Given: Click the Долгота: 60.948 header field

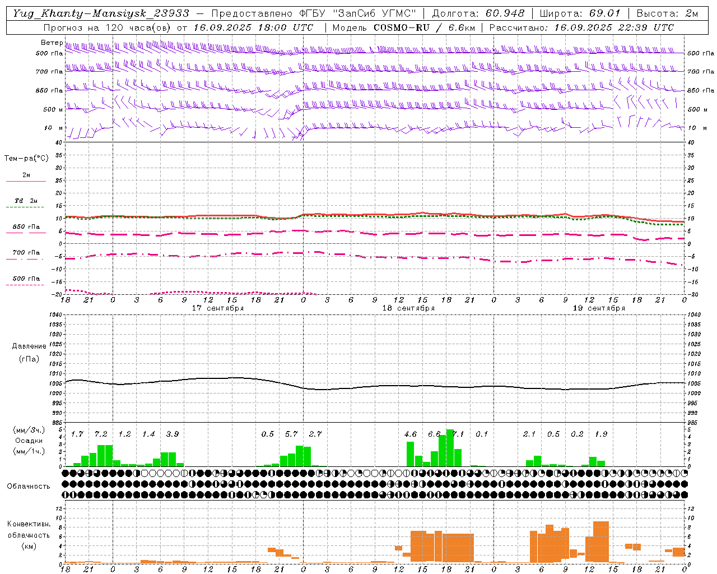Looking at the screenshot, I should pos(478,13).
